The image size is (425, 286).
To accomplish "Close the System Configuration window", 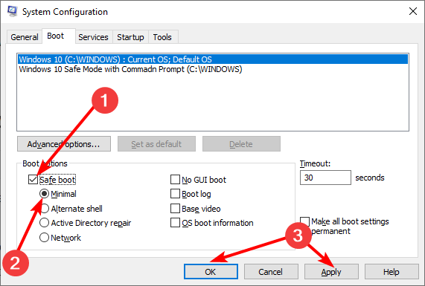I will [x=413, y=11].
